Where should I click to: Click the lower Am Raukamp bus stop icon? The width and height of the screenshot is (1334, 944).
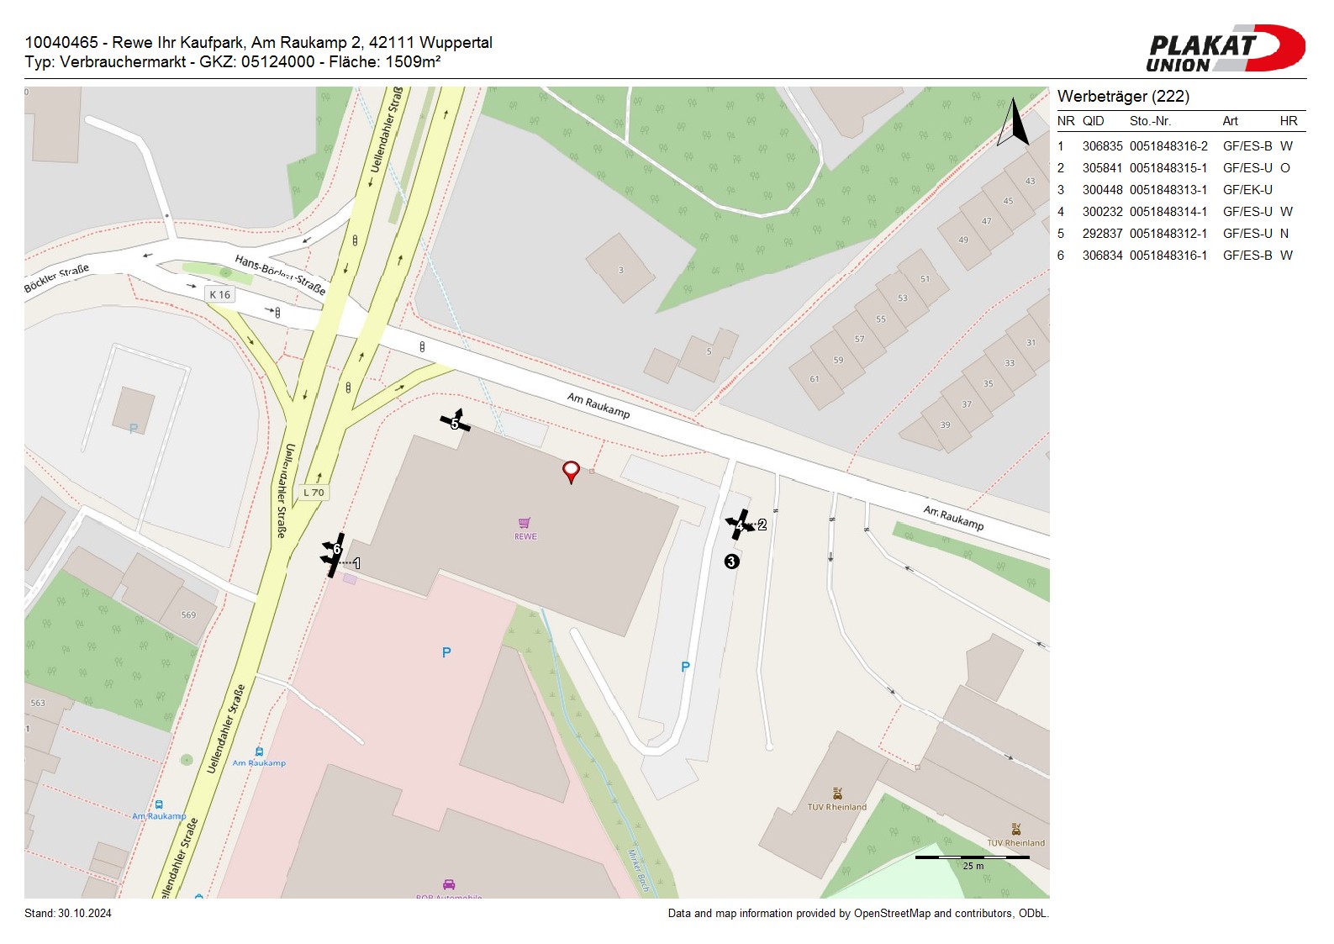click(158, 805)
